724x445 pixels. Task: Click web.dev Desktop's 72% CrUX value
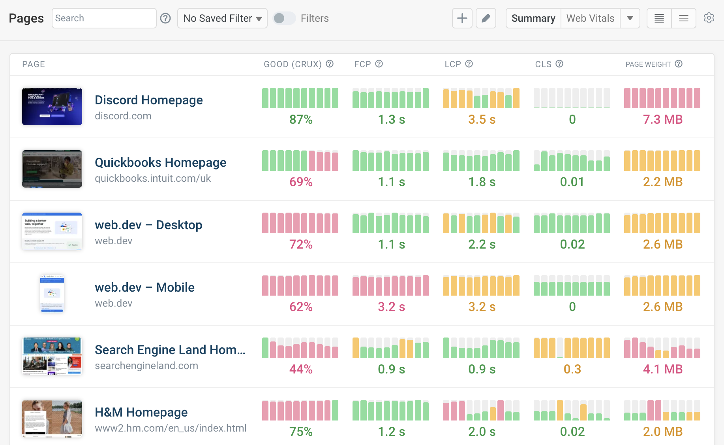coord(301,244)
